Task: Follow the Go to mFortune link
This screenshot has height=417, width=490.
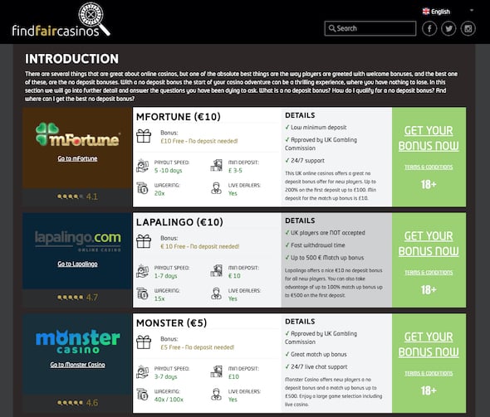Action: (77, 158)
